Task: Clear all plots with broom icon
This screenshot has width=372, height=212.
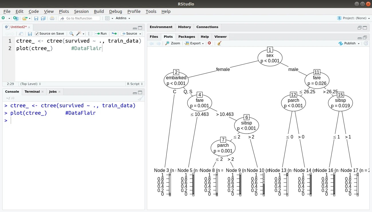Action: pyautogui.click(x=219, y=43)
